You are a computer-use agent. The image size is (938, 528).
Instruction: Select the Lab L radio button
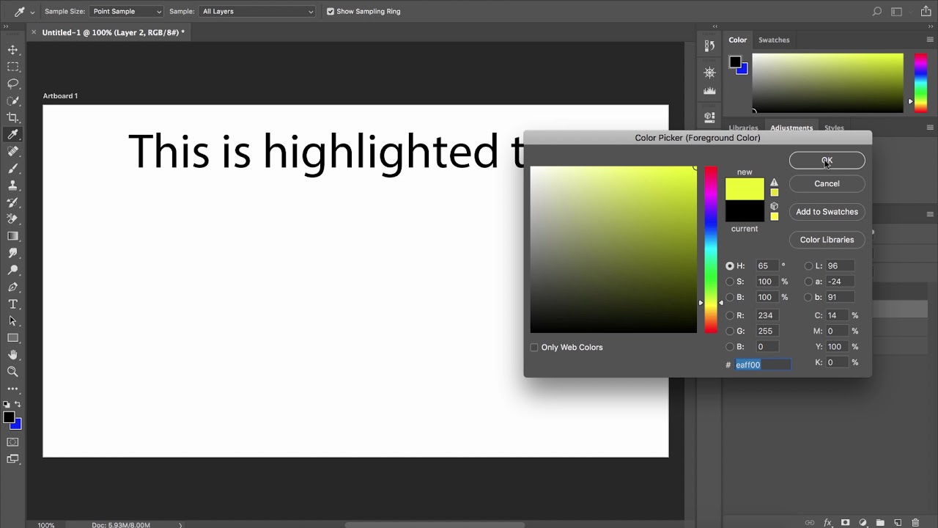pos(808,266)
